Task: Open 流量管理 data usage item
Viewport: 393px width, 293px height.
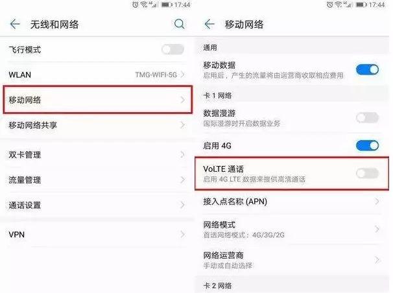Action: pos(97,180)
